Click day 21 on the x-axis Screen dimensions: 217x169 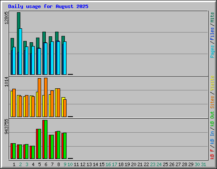[140, 164]
